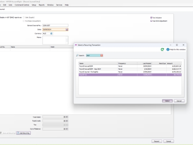193x145 pixels.
Task: Click the green refresh icon in the Recurring Transaction dialog
Action: (162, 50)
